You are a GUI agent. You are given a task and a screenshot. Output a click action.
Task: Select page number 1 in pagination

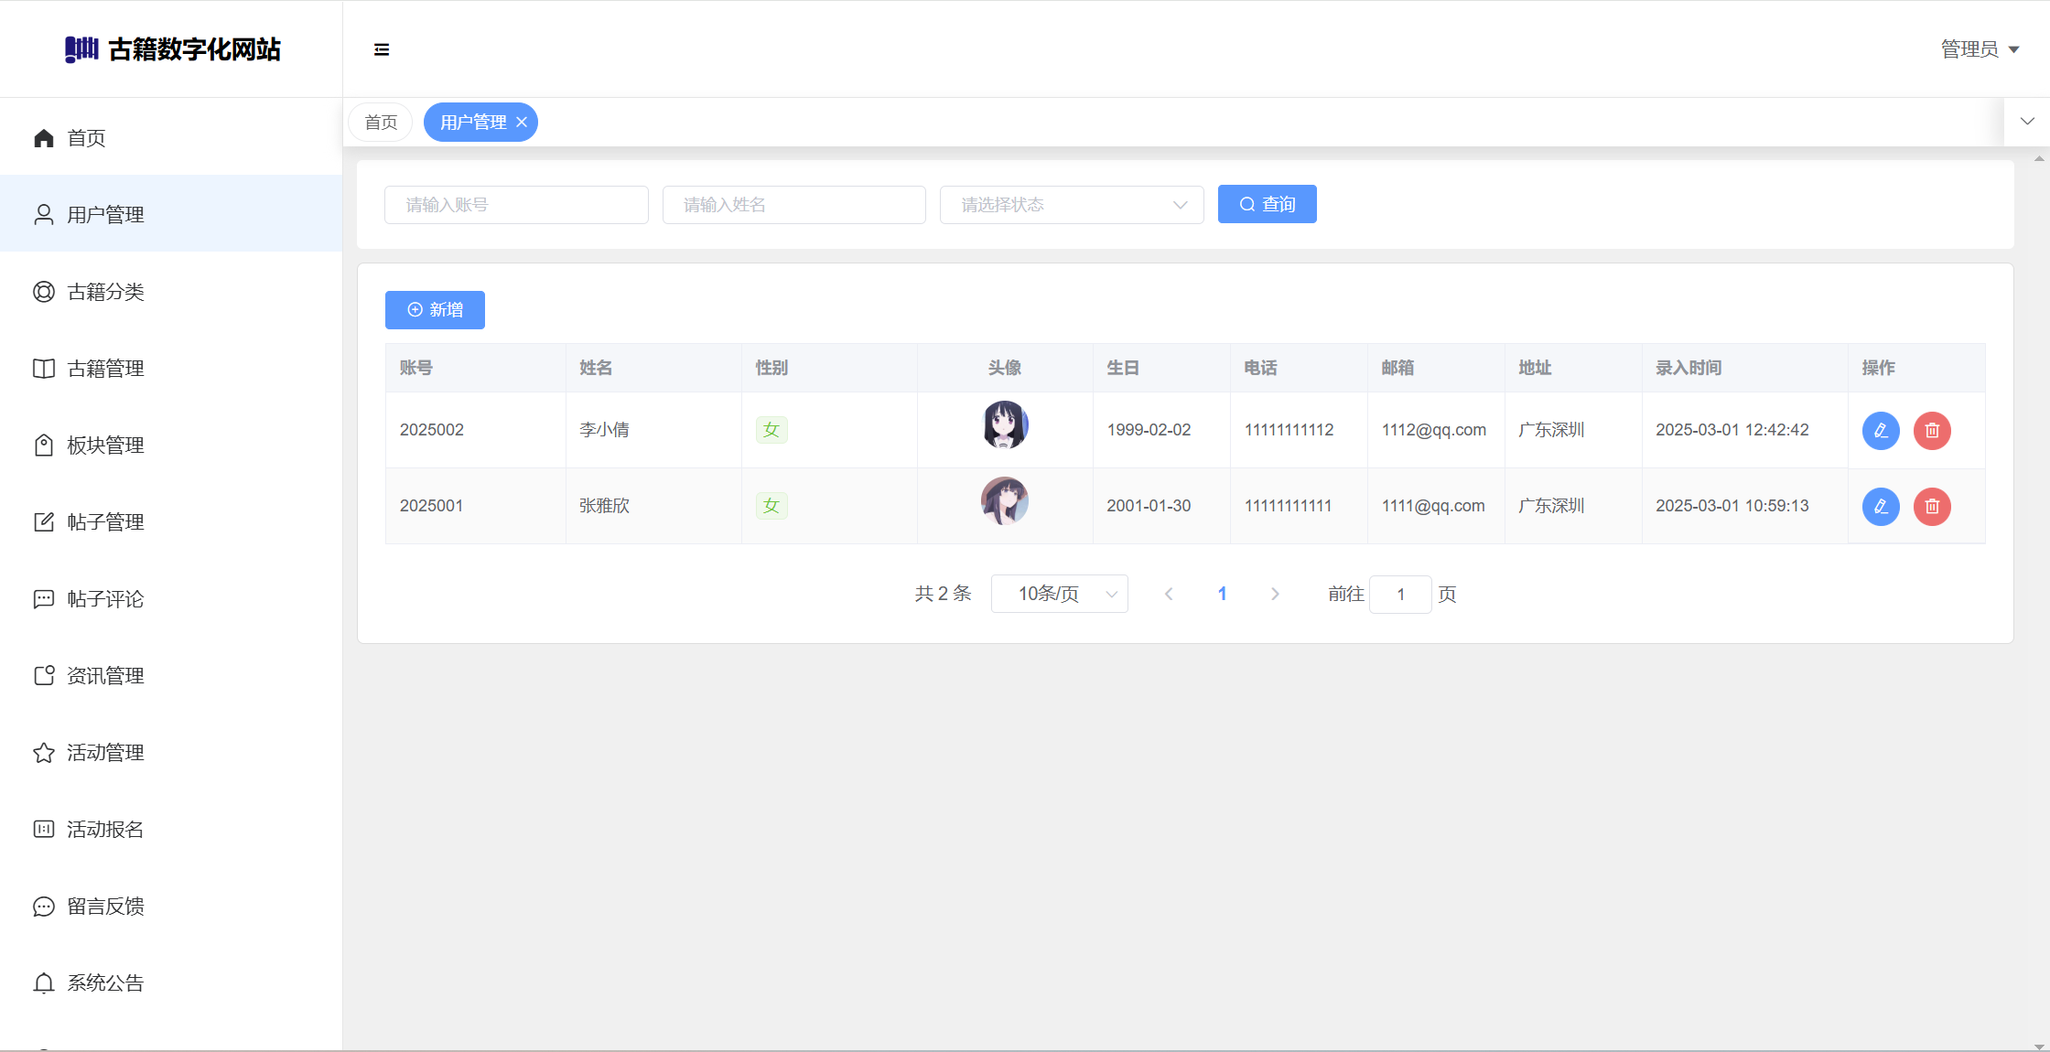coord(1222,595)
